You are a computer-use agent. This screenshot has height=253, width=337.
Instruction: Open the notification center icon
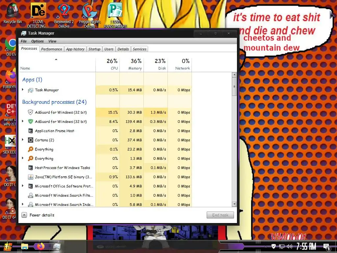point(327,247)
